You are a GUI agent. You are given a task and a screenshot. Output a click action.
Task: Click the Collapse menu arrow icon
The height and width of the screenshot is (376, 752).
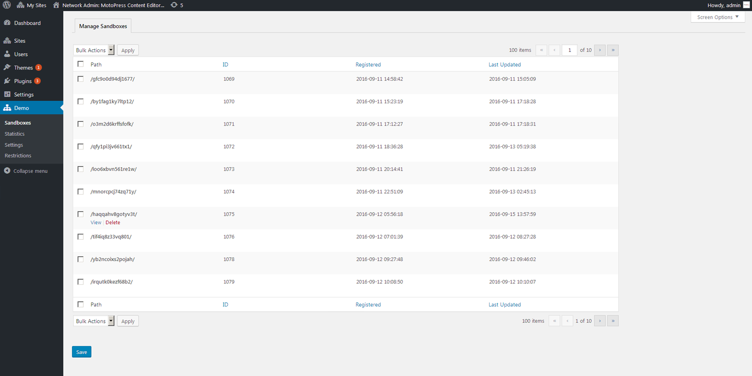click(7, 171)
